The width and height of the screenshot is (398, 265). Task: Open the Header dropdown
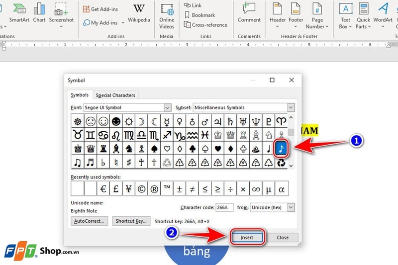pyautogui.click(x=278, y=16)
